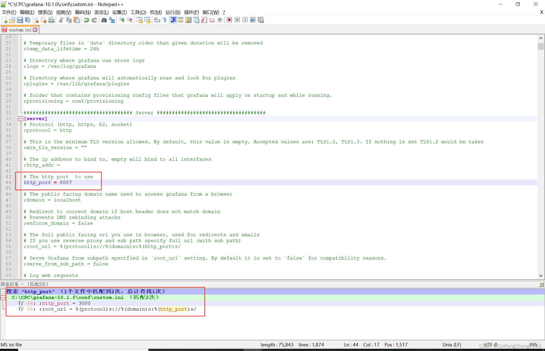Toggle show all characters pilcrow
This screenshot has width=545, height=351.
click(165, 20)
